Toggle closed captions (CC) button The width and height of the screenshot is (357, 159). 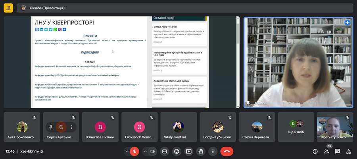tap(164, 151)
